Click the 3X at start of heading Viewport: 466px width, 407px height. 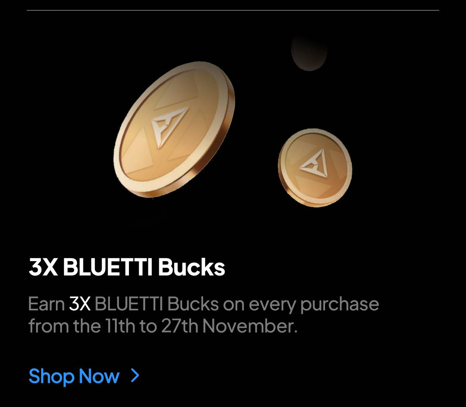(x=43, y=268)
